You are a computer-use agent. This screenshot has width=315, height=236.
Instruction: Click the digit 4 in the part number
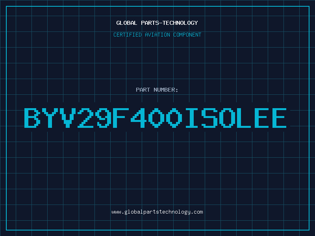point(139,118)
